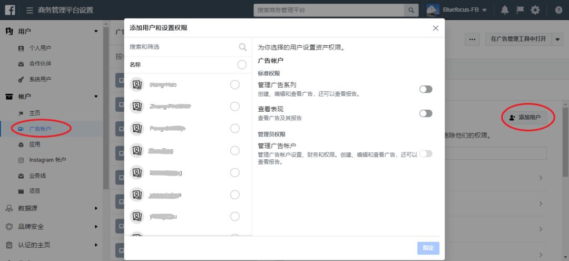Open the 广告帐户 menu item
569x261 pixels.
click(x=40, y=129)
